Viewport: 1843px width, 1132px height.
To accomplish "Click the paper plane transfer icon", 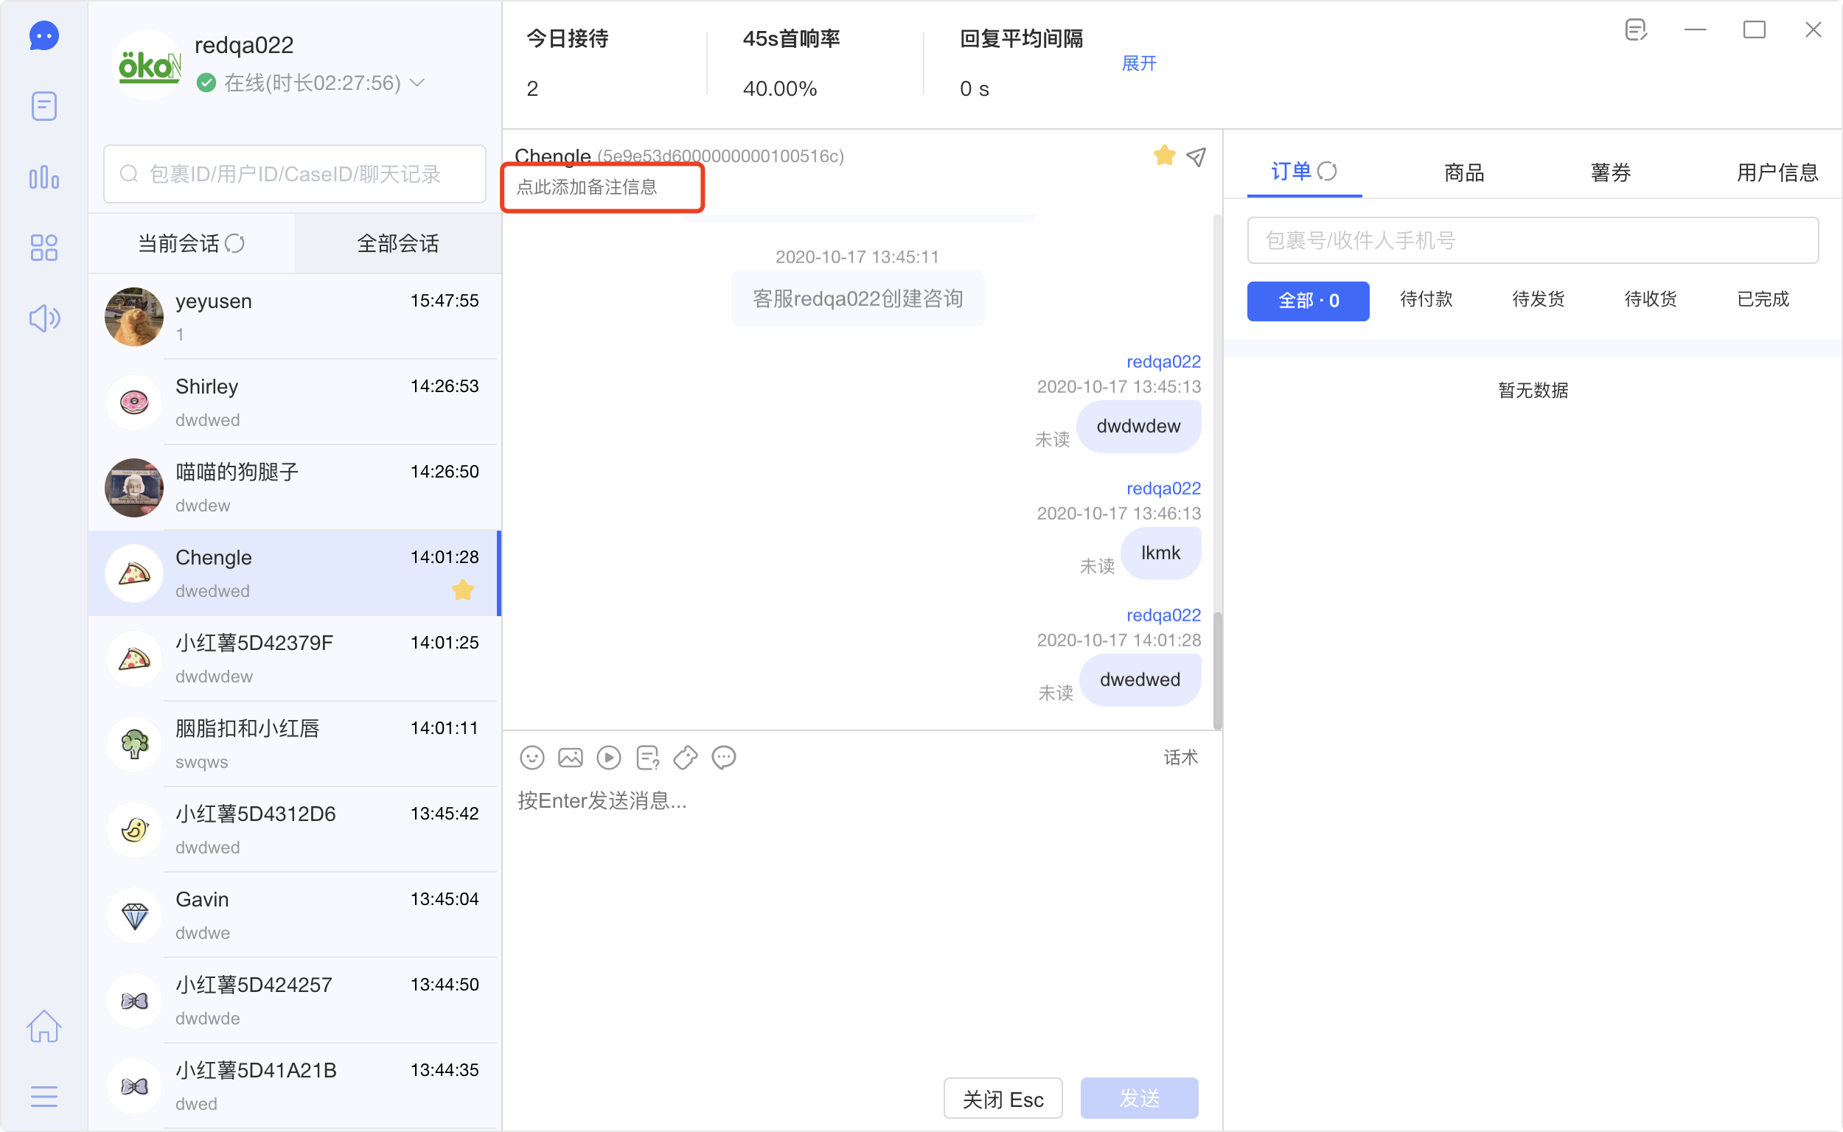I will tap(1196, 156).
